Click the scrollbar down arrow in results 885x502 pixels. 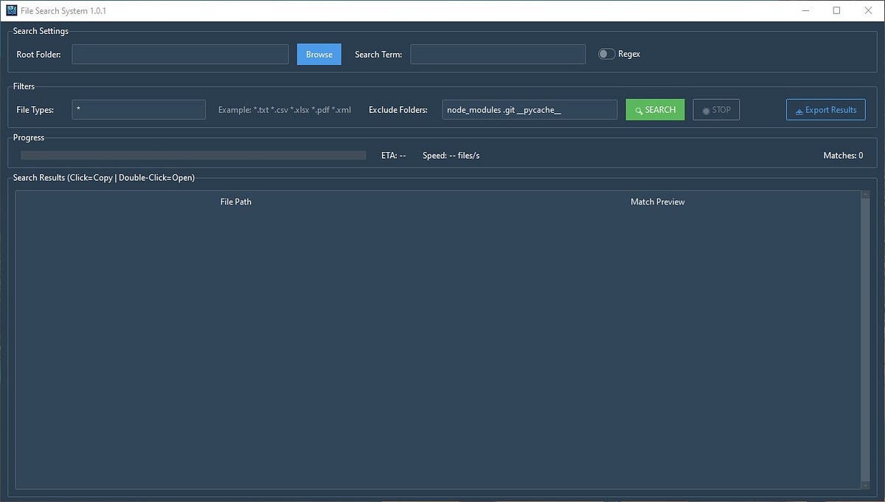[864, 485]
